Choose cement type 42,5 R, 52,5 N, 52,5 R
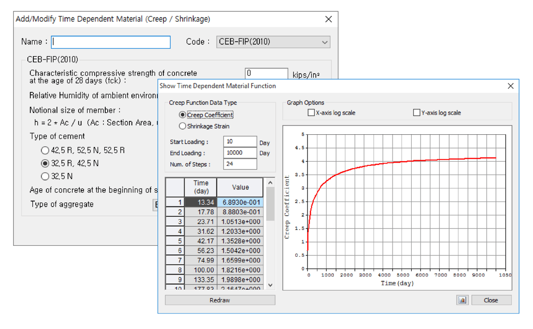This screenshot has width=533, height=329. coord(44,150)
